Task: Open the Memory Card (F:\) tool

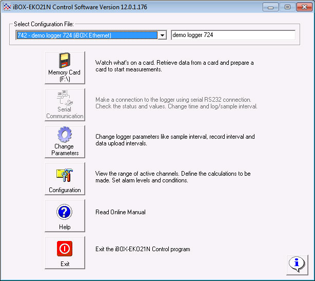Action: [x=65, y=68]
